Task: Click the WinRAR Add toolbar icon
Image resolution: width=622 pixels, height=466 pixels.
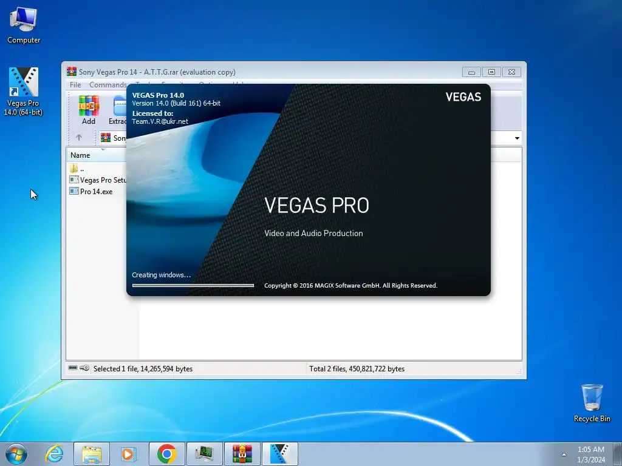Action: coord(89,110)
